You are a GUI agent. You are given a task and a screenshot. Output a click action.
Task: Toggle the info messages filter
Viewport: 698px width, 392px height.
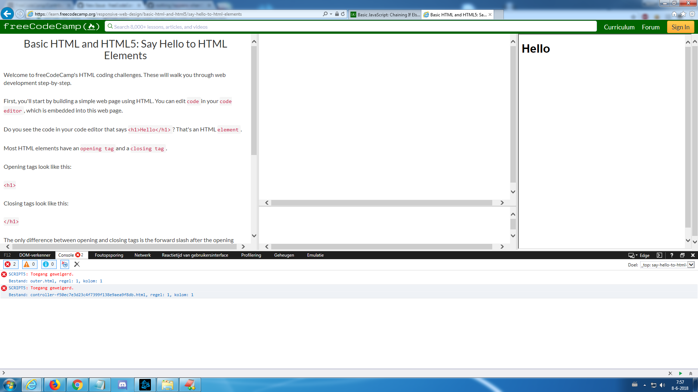click(49, 264)
